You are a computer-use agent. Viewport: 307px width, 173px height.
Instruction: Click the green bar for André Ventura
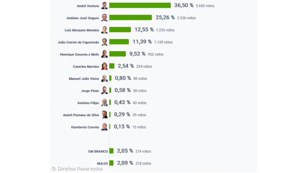140,6
